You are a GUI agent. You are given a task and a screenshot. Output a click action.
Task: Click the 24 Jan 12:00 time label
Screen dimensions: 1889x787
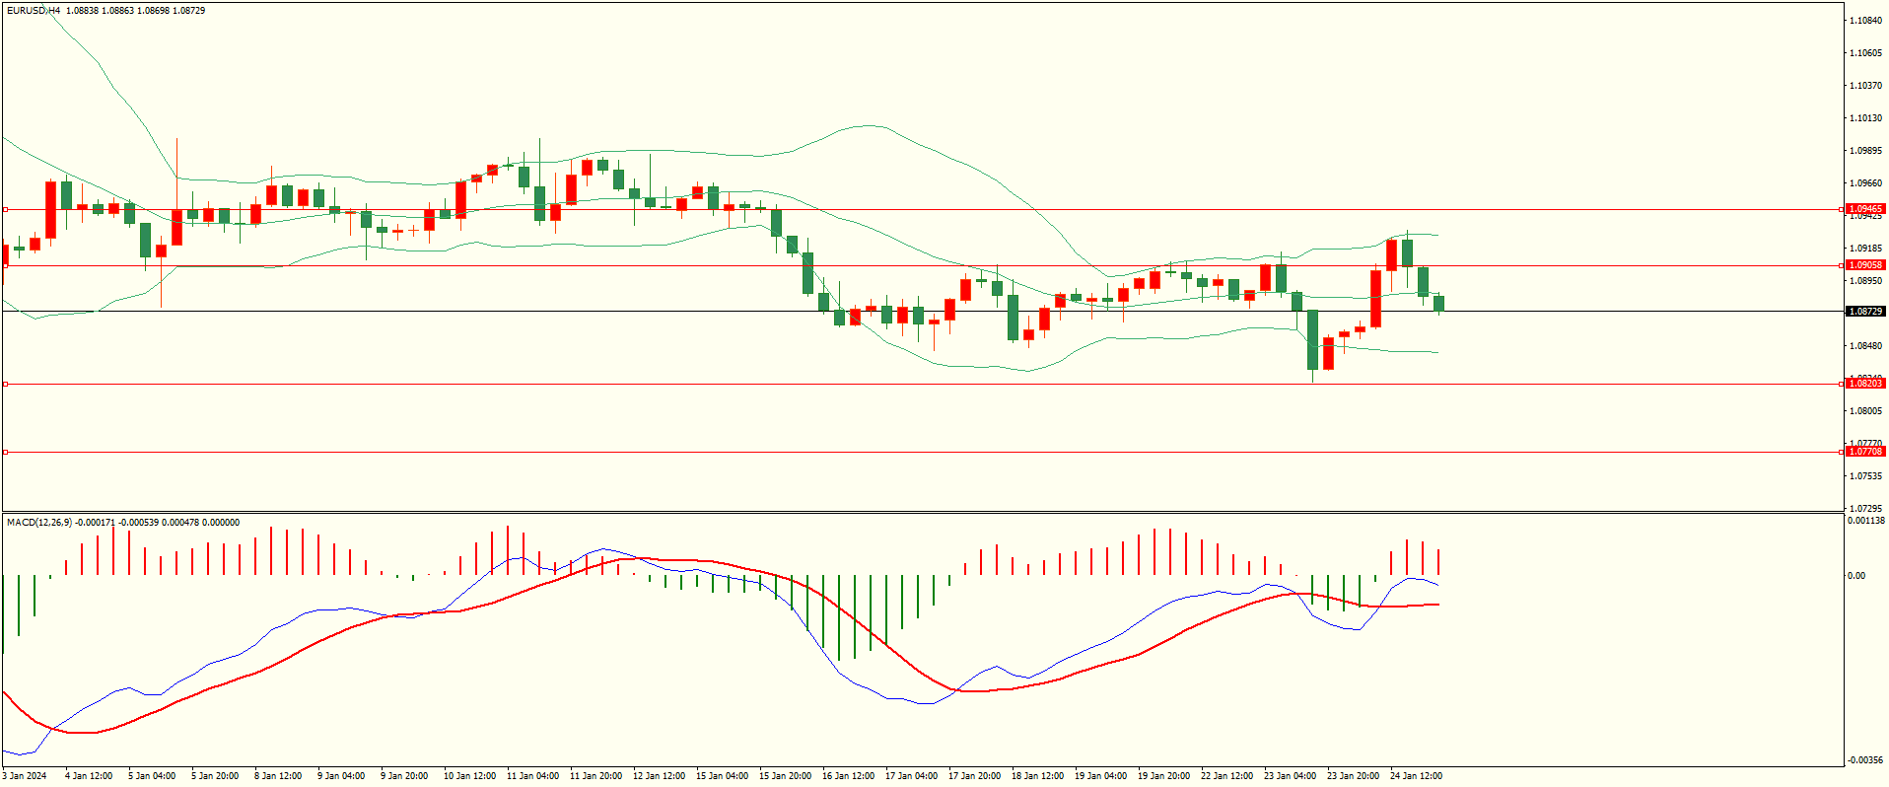[1416, 776]
